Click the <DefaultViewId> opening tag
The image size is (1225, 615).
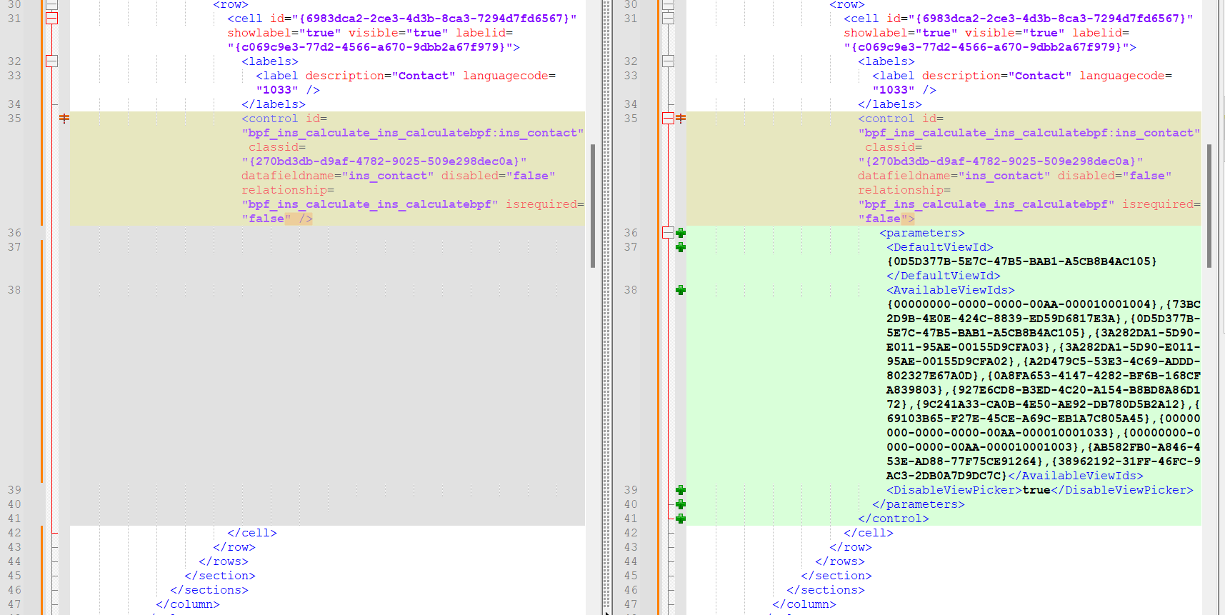940,247
